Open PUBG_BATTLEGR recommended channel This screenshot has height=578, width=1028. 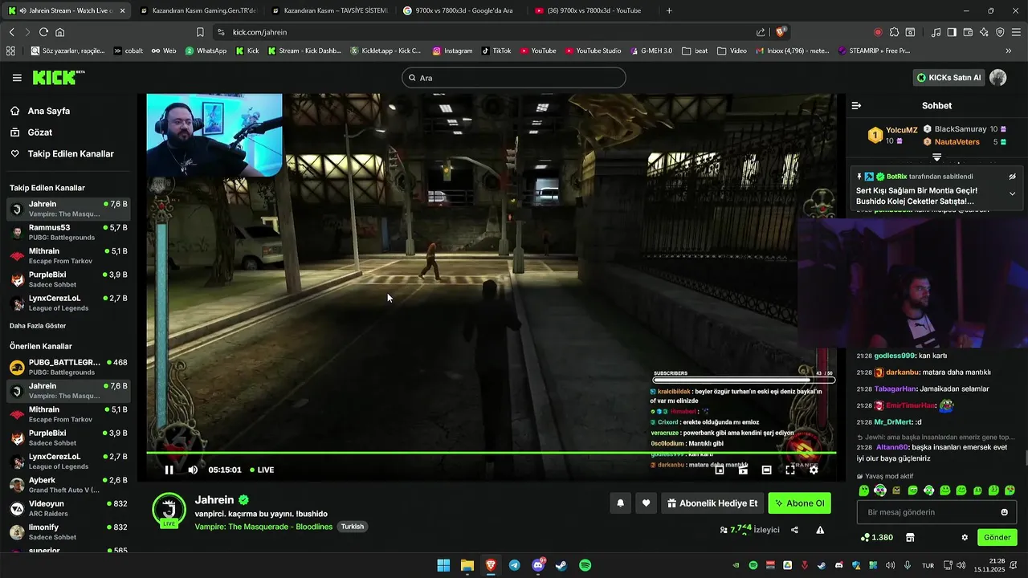pos(68,367)
